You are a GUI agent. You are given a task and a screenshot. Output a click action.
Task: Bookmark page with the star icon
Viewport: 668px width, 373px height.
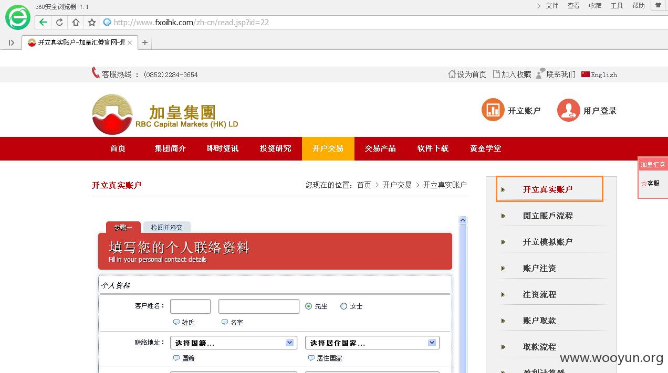pyautogui.click(x=92, y=22)
